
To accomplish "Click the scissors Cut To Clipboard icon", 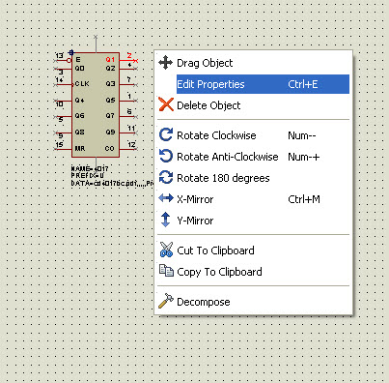I will pyautogui.click(x=166, y=250).
